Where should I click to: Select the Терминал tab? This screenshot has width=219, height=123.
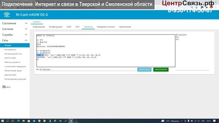click(x=88, y=27)
